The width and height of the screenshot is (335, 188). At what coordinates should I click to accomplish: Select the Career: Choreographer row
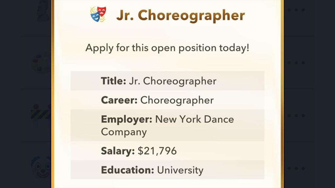click(167, 100)
